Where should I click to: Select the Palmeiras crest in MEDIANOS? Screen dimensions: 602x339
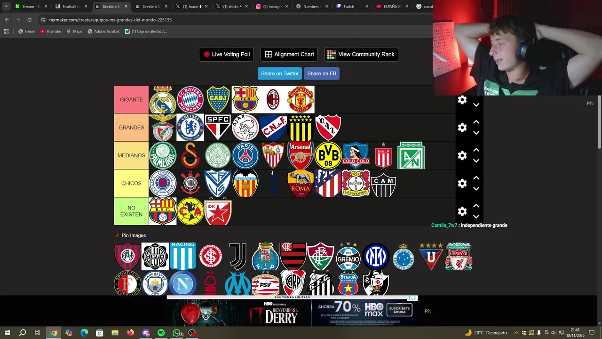pos(163,155)
